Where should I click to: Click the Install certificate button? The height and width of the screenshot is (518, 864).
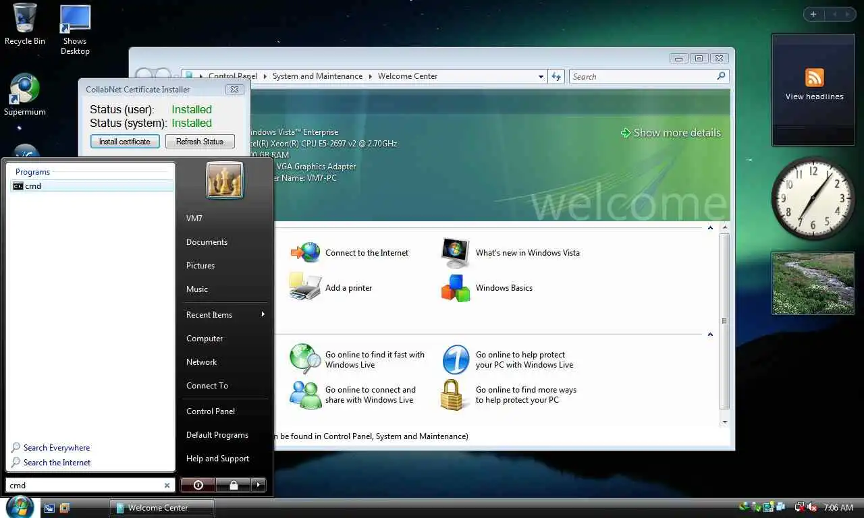coord(125,142)
